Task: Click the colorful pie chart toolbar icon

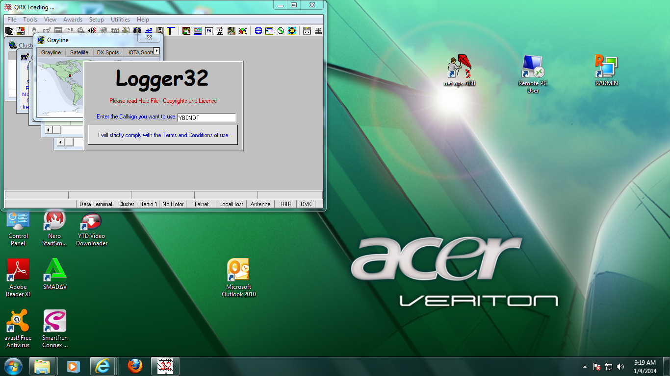Action: point(242,31)
